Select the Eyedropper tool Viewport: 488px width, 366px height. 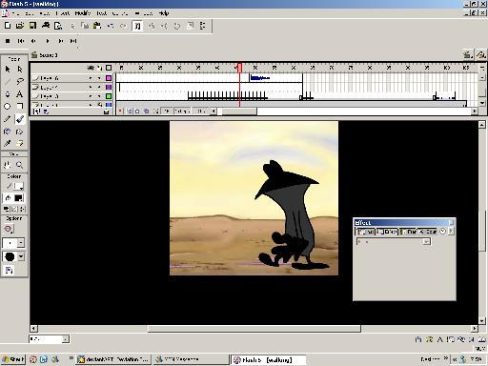click(x=8, y=143)
